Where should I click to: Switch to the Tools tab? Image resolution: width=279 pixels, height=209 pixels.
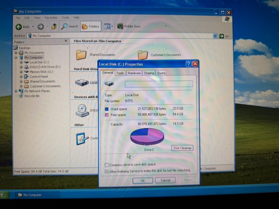pyautogui.click(x=120, y=73)
